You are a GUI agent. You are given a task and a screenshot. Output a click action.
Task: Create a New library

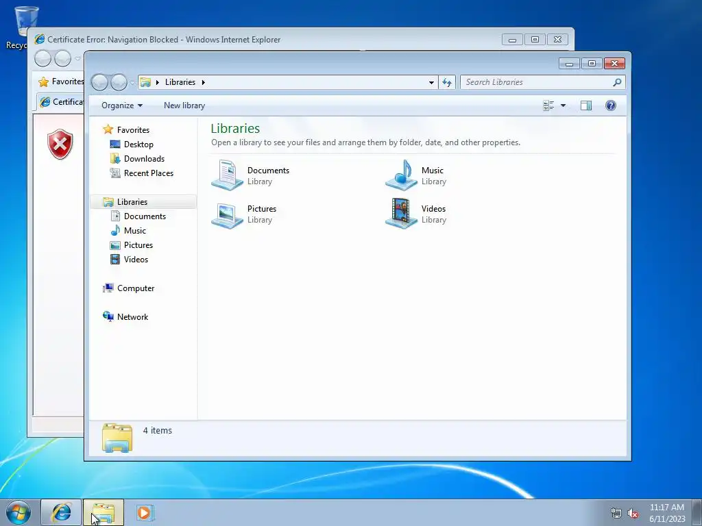[x=184, y=105]
